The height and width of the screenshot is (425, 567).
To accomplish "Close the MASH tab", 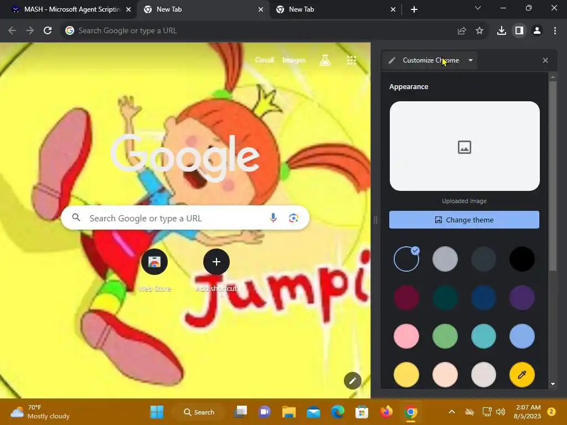I will pyautogui.click(x=128, y=10).
